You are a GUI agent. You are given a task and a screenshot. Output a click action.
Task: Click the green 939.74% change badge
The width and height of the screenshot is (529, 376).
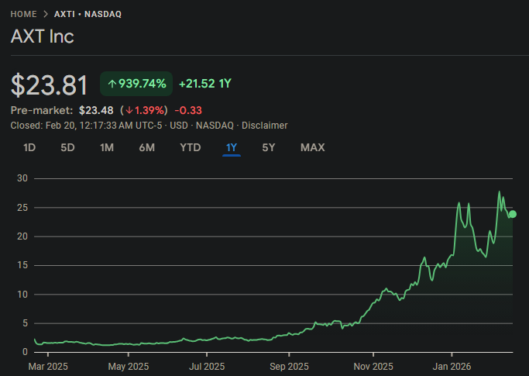coord(136,84)
